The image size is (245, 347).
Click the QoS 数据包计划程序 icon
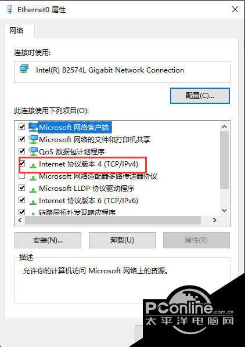tap(33, 151)
